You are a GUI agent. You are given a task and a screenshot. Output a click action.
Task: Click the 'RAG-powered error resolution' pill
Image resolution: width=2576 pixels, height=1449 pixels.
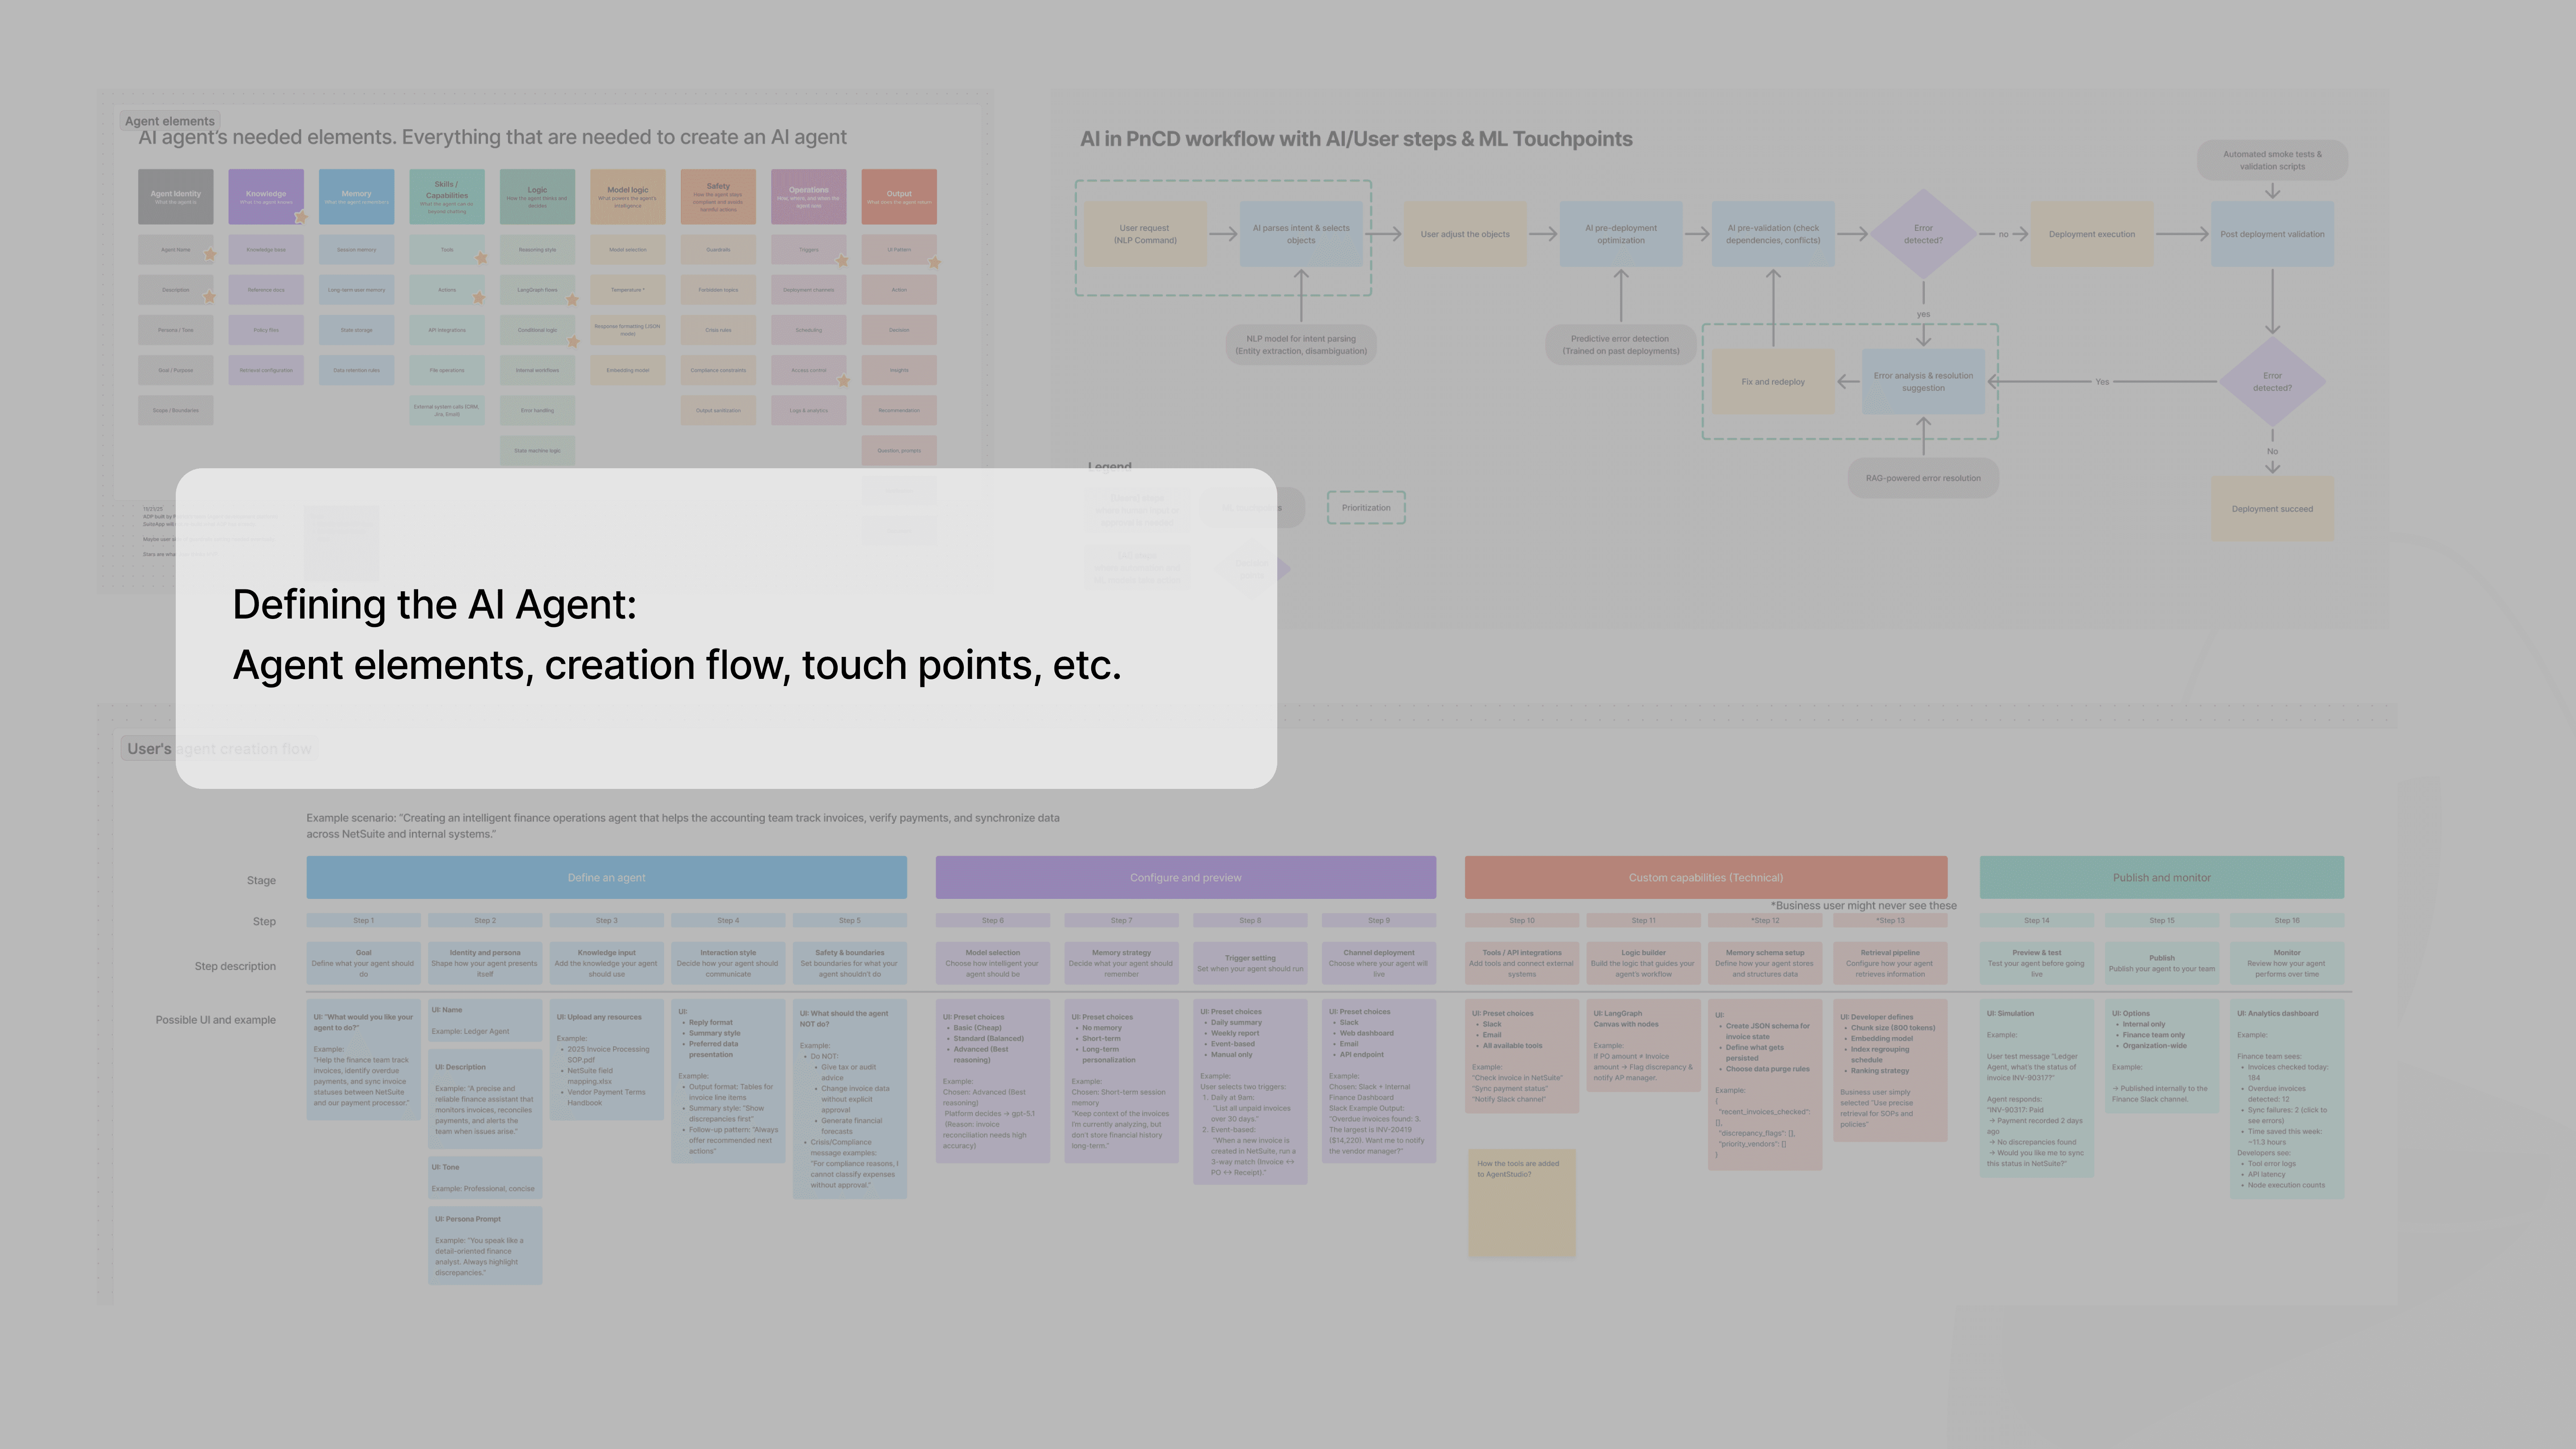(1922, 478)
